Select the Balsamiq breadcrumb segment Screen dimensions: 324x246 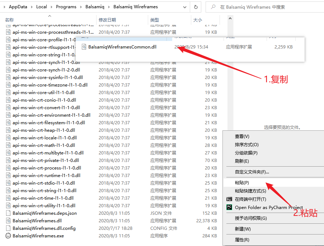(95, 7)
